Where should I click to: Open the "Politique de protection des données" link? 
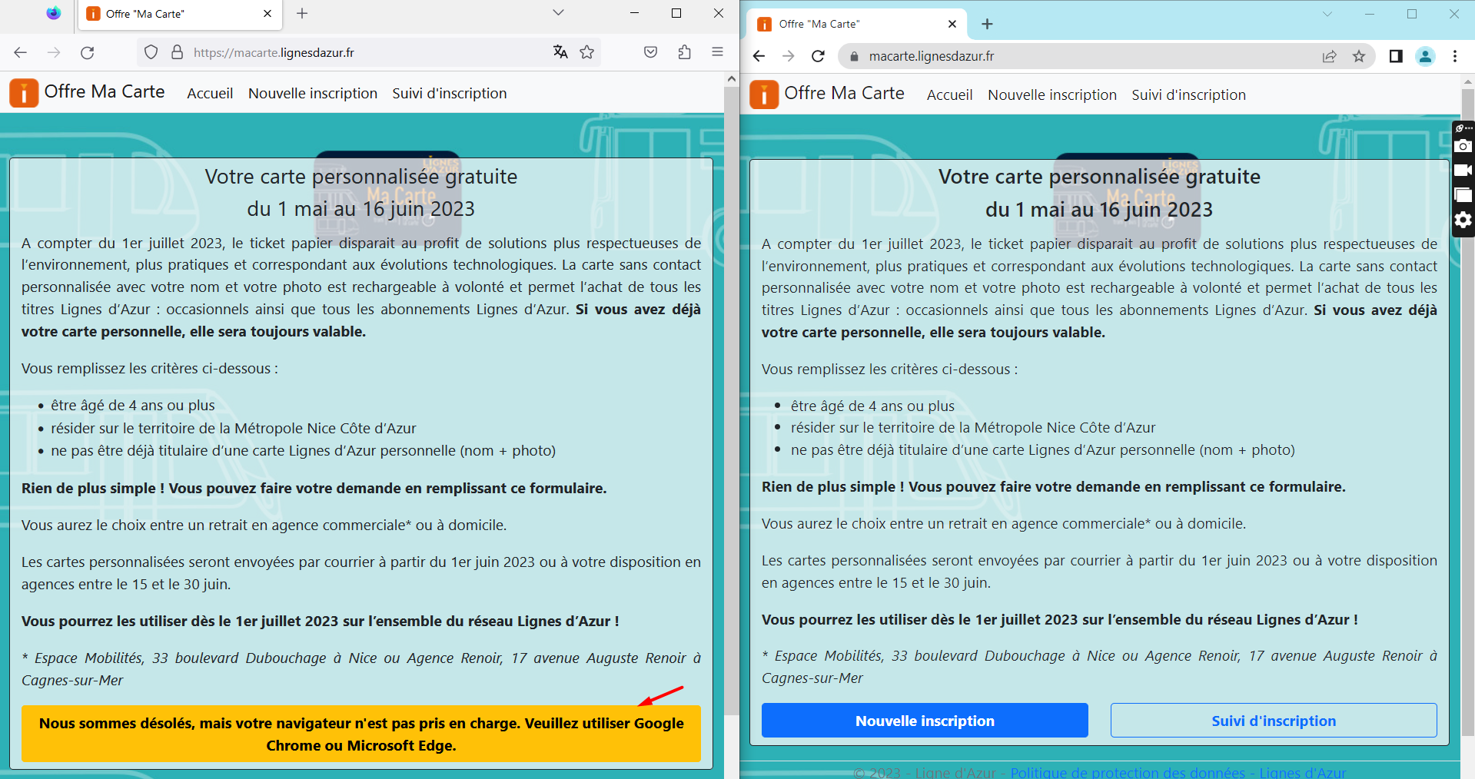[1128, 773]
